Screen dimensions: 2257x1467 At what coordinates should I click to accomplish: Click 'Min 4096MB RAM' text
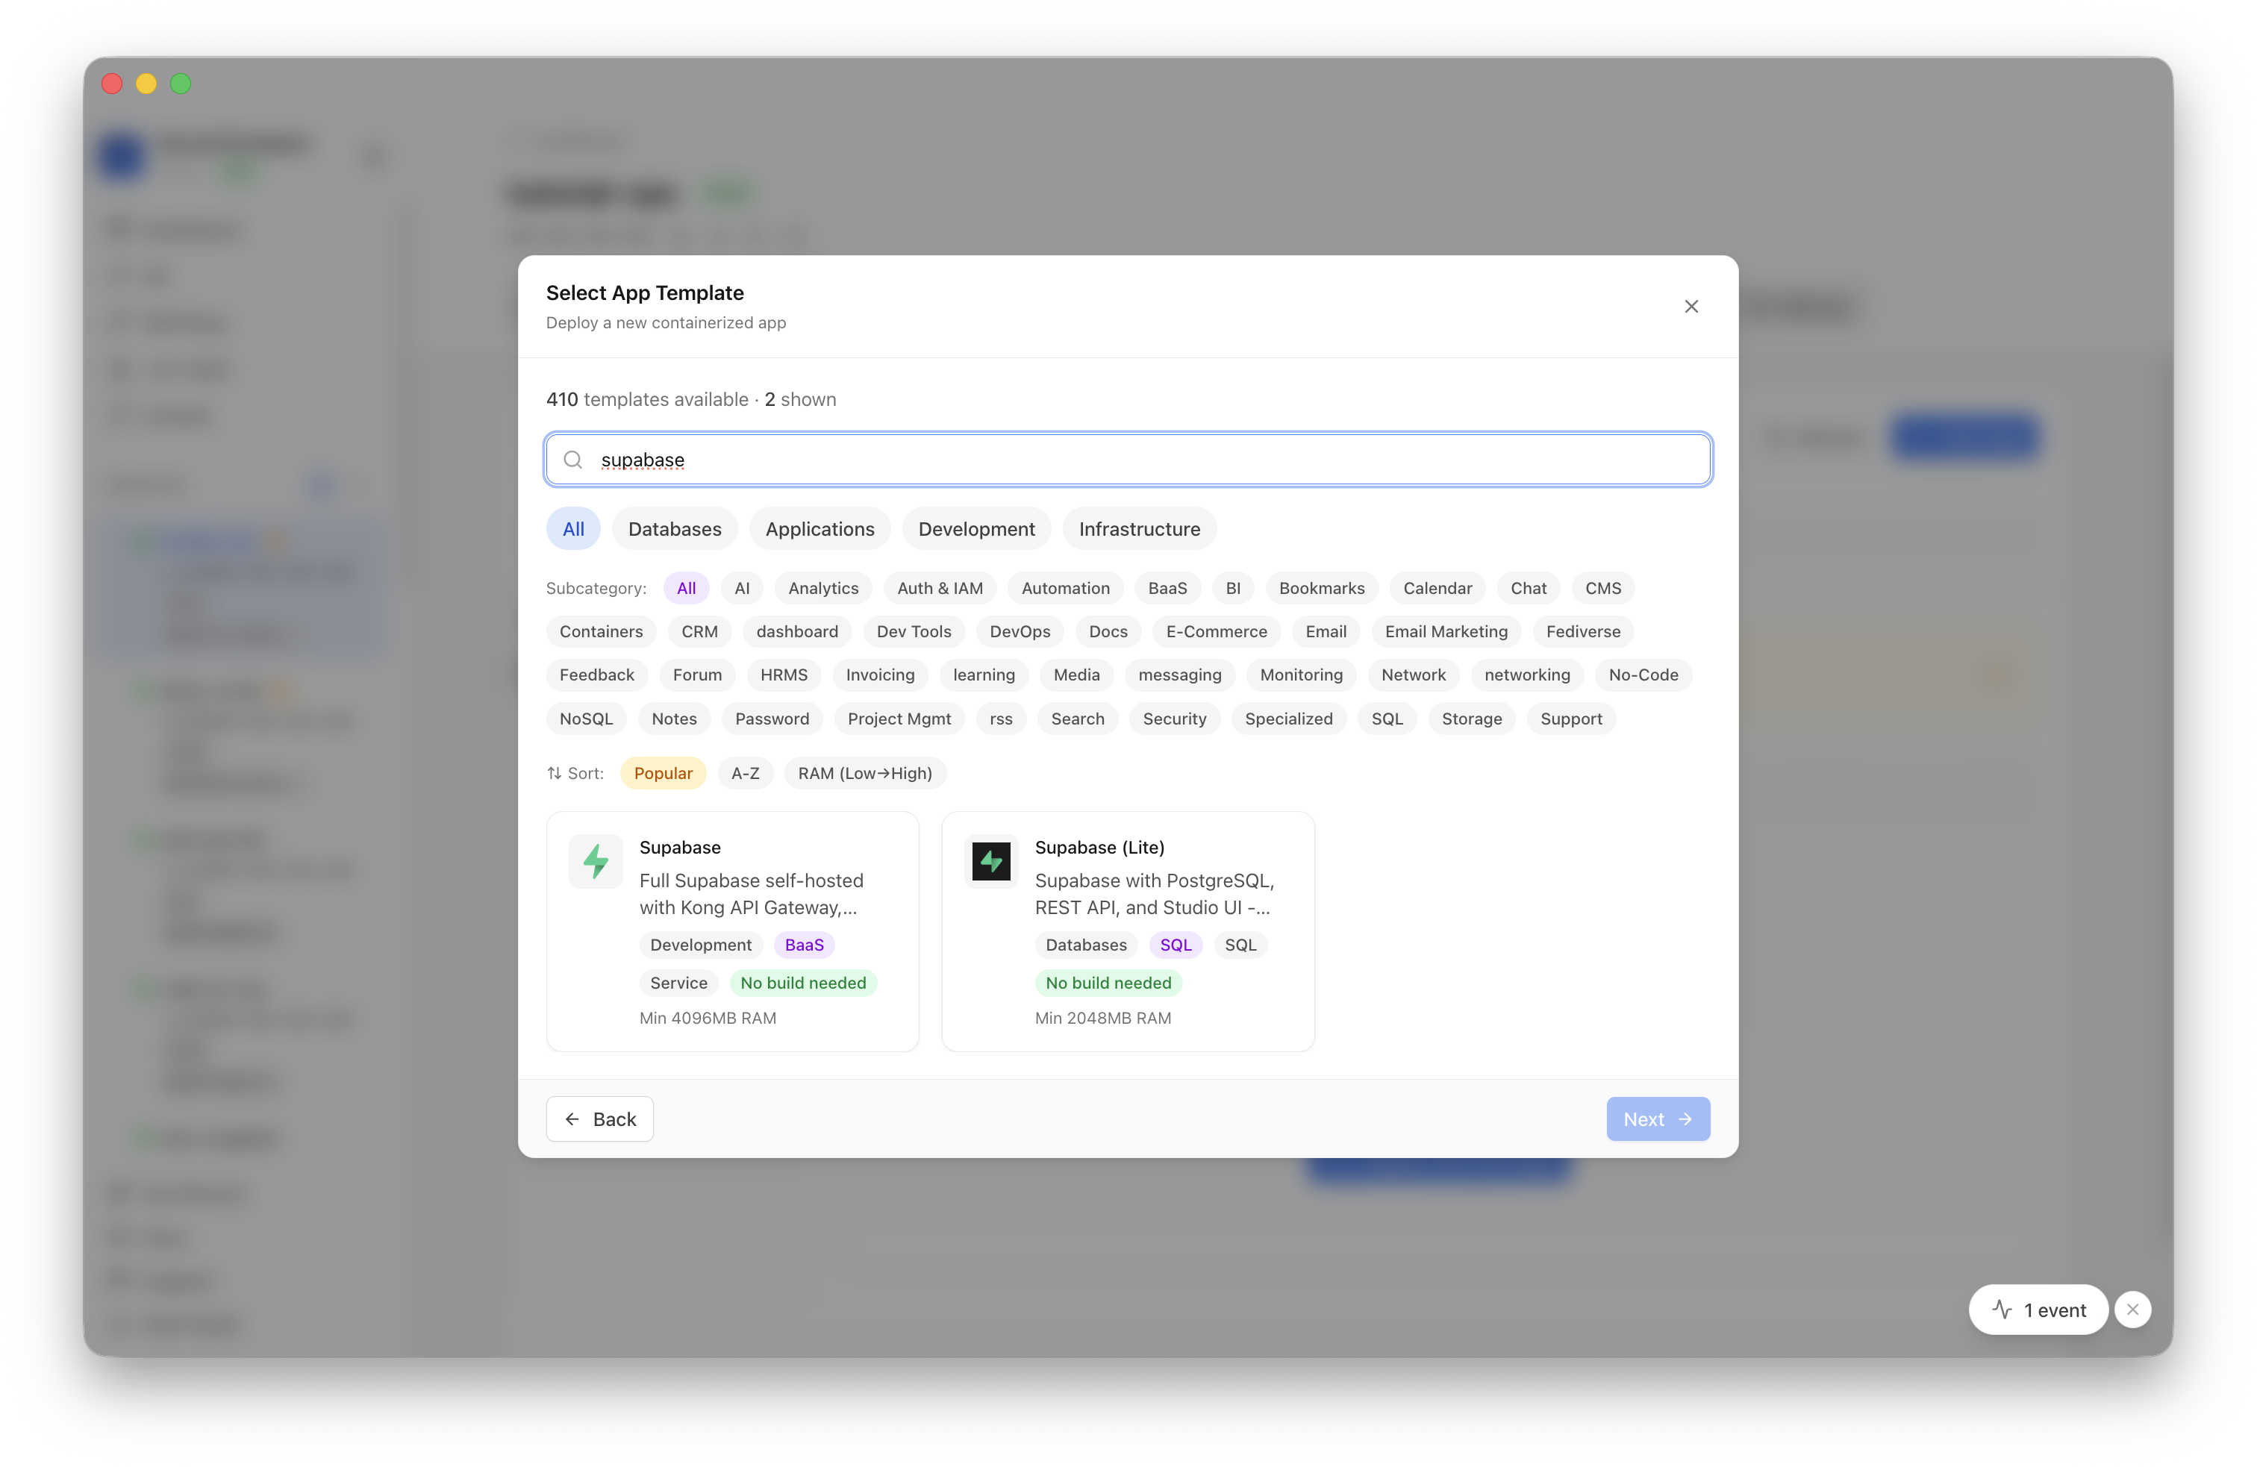point(708,1018)
